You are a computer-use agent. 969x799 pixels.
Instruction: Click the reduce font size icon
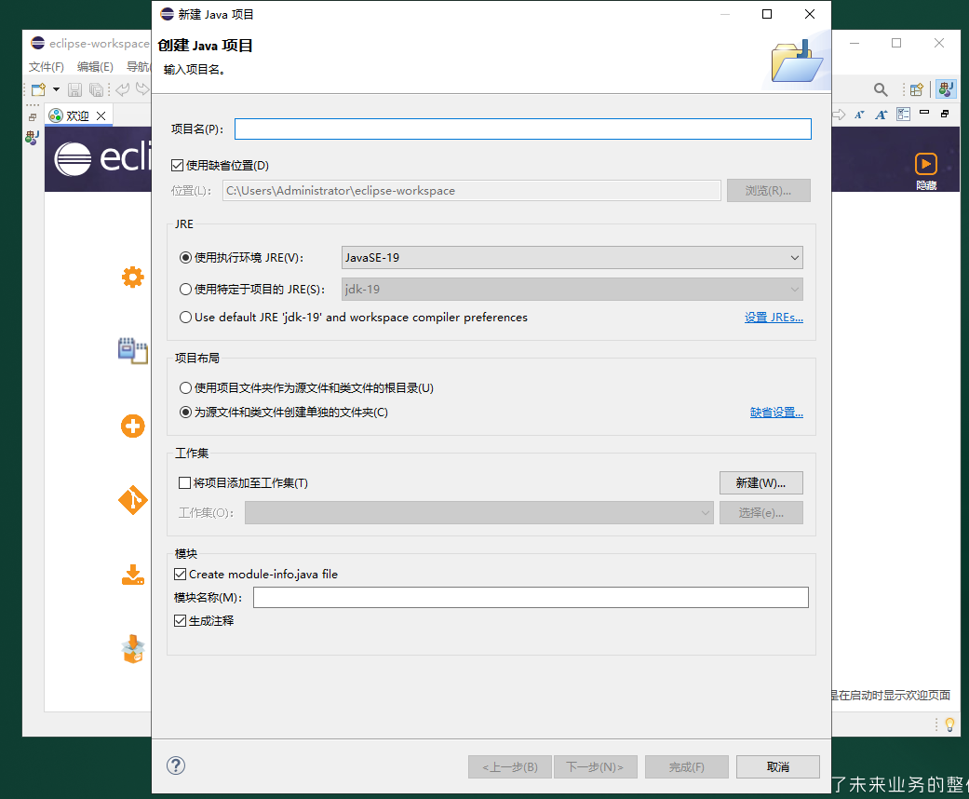[859, 115]
